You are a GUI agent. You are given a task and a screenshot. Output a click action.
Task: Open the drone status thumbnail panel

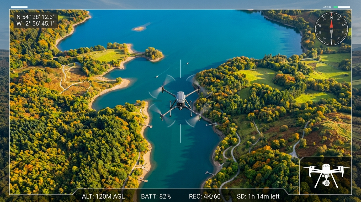326,176
